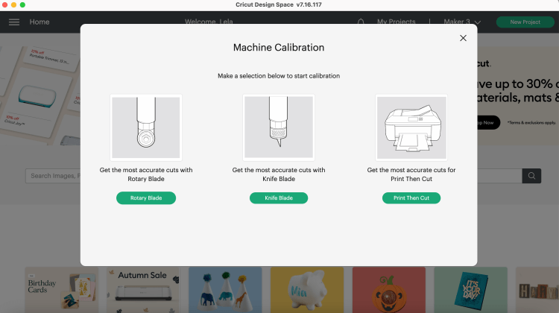The height and width of the screenshot is (313, 559).
Task: Close the Machine Calibration dialog
Action: pyautogui.click(x=463, y=38)
